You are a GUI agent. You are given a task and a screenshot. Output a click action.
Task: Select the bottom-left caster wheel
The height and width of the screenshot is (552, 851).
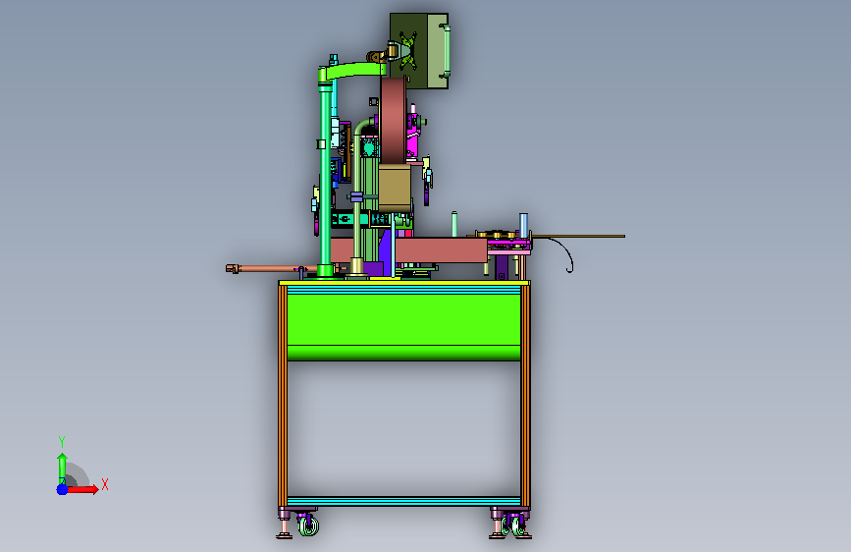(x=308, y=524)
